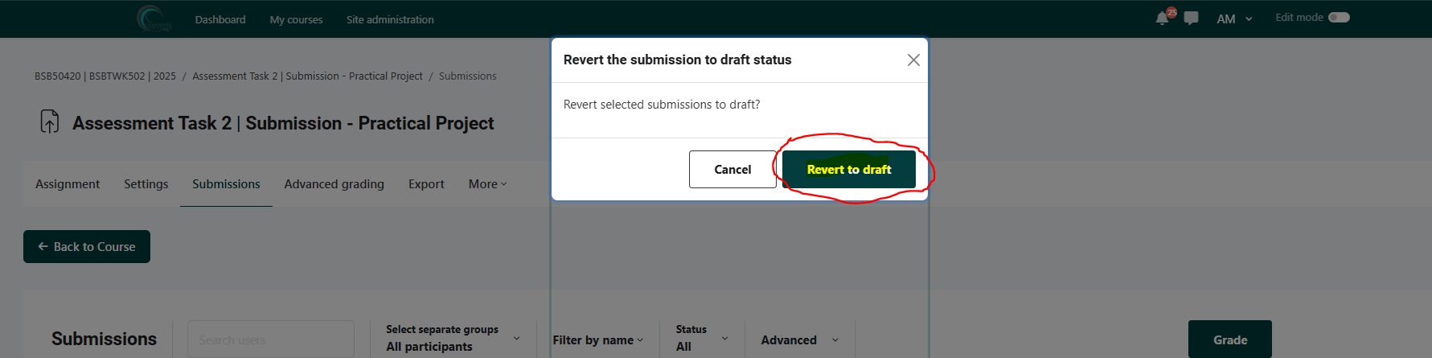Viewport: 1432px width, 358px height.
Task: Expand the AM user menu
Action: [x=1234, y=19]
